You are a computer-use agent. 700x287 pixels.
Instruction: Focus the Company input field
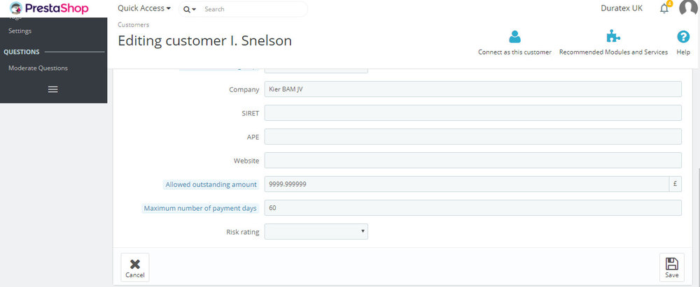(472, 89)
